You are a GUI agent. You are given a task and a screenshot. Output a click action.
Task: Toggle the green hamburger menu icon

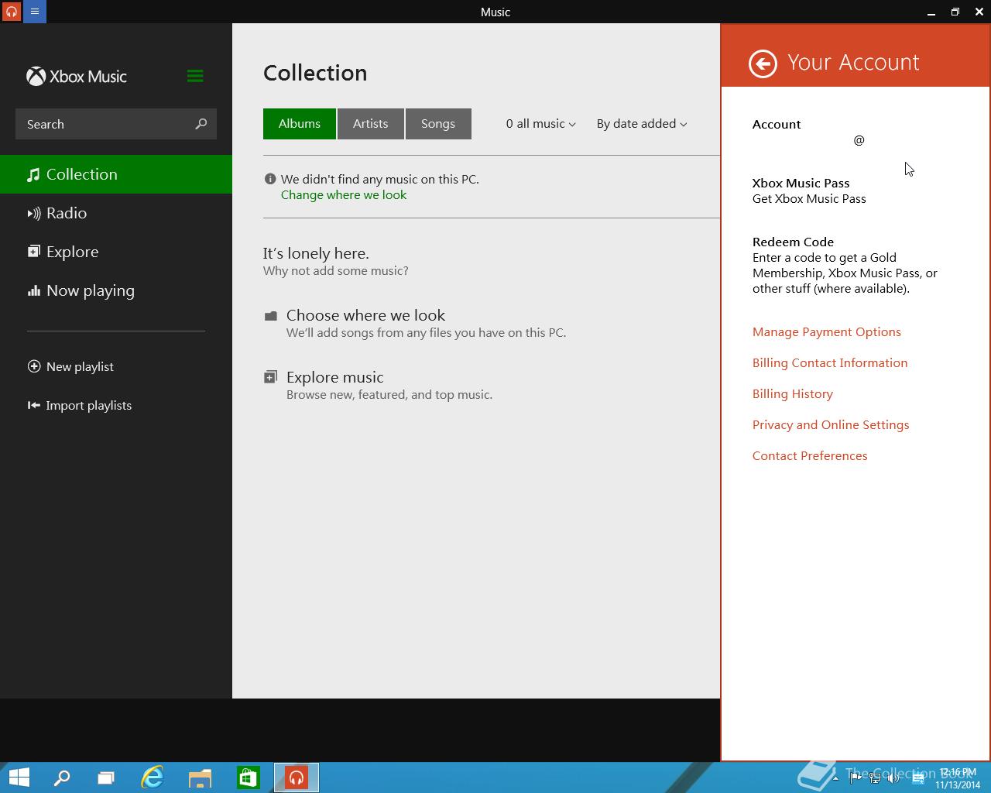(x=195, y=76)
